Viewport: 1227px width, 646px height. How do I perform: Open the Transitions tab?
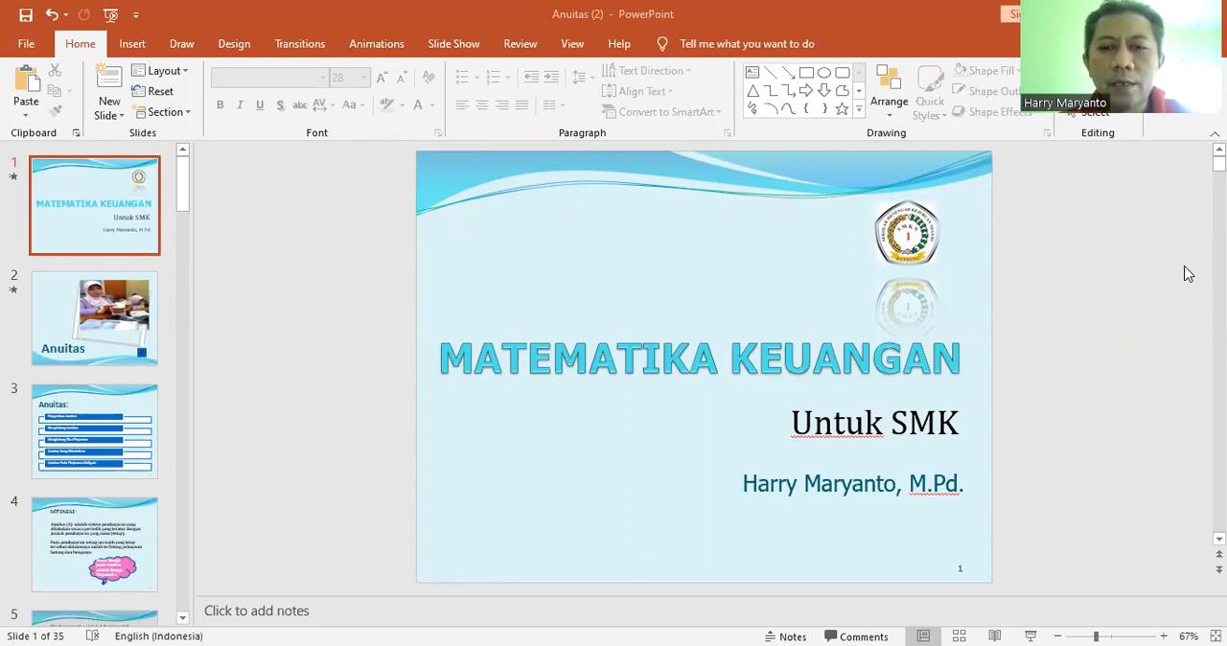click(x=299, y=44)
